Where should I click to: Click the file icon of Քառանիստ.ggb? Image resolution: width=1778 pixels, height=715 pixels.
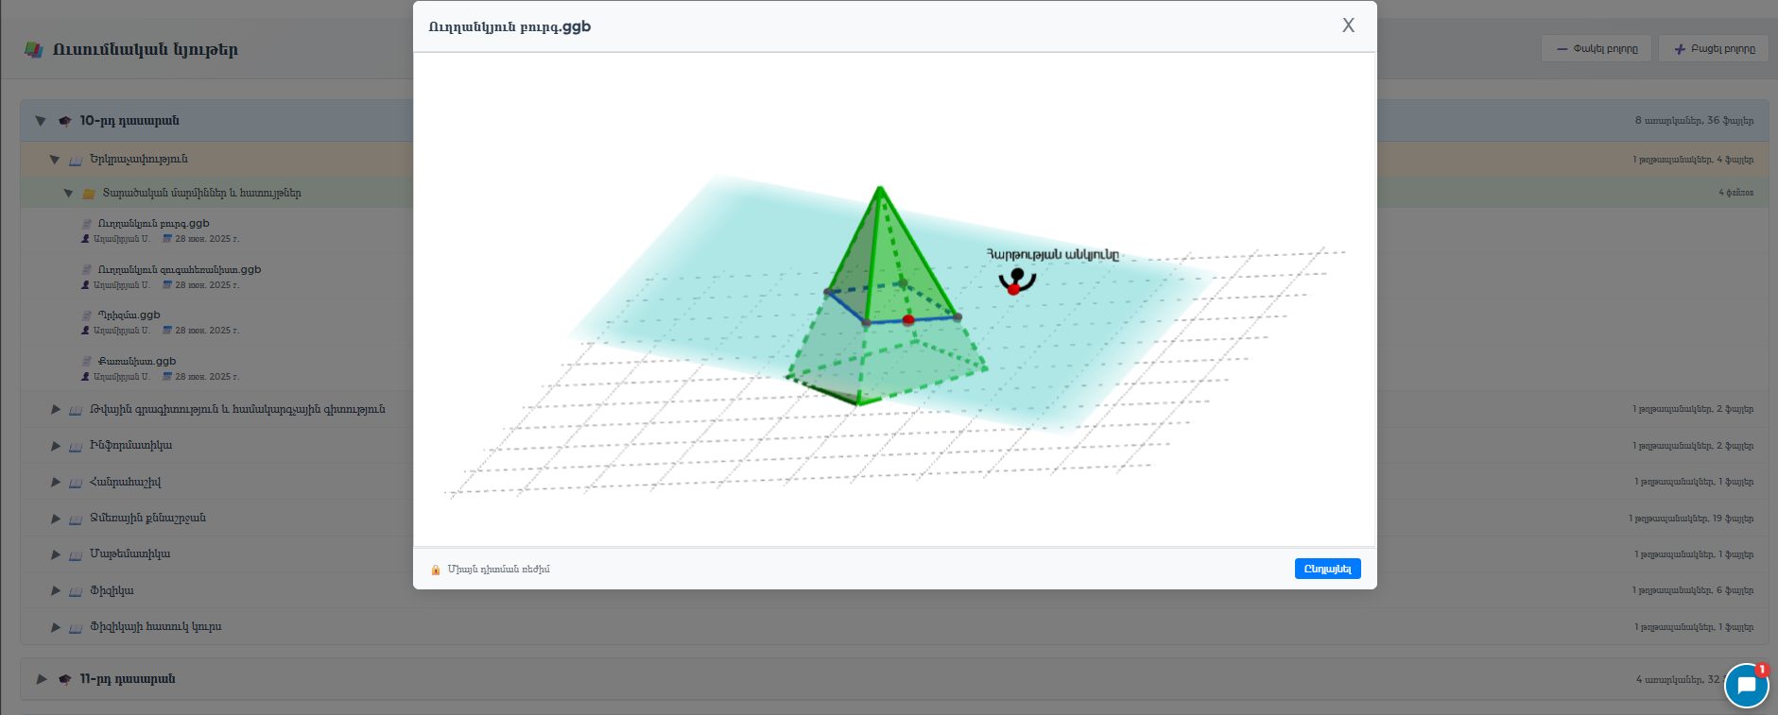pos(87,361)
